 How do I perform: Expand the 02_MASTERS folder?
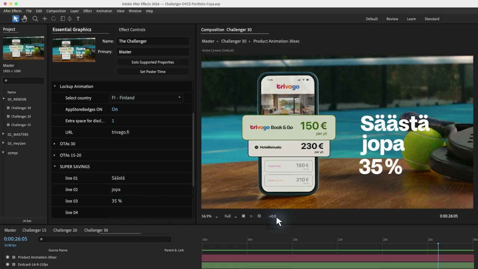tap(4, 134)
